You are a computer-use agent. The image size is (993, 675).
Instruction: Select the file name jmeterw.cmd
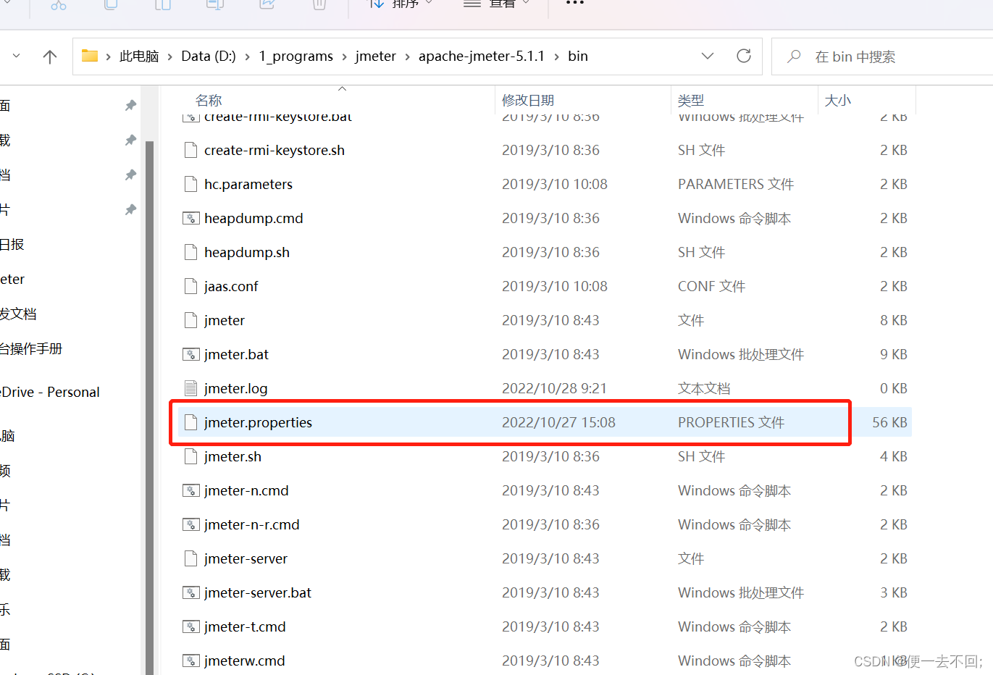[x=245, y=661]
